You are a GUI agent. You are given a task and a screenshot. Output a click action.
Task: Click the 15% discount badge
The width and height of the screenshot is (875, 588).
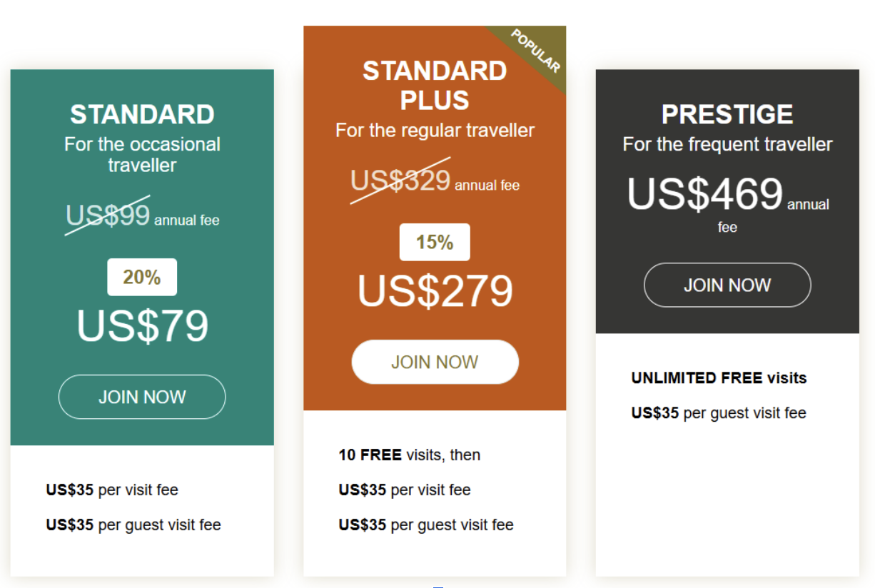pos(435,242)
